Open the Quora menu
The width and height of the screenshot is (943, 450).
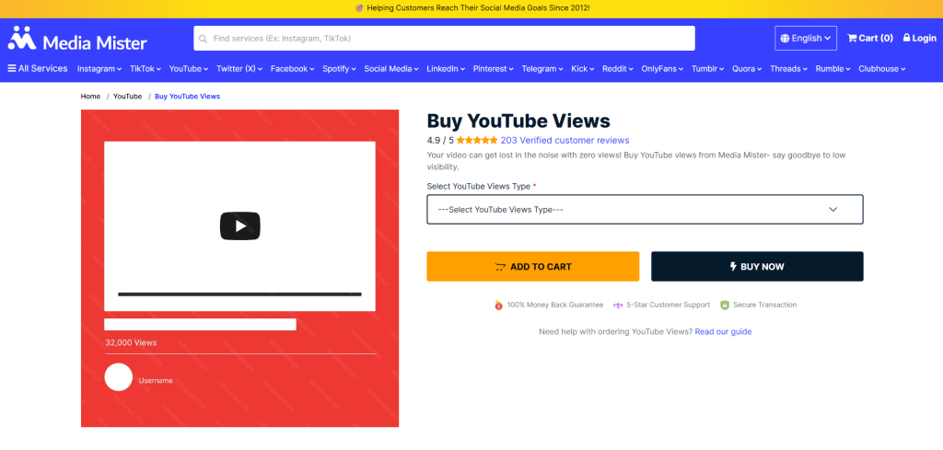point(747,68)
